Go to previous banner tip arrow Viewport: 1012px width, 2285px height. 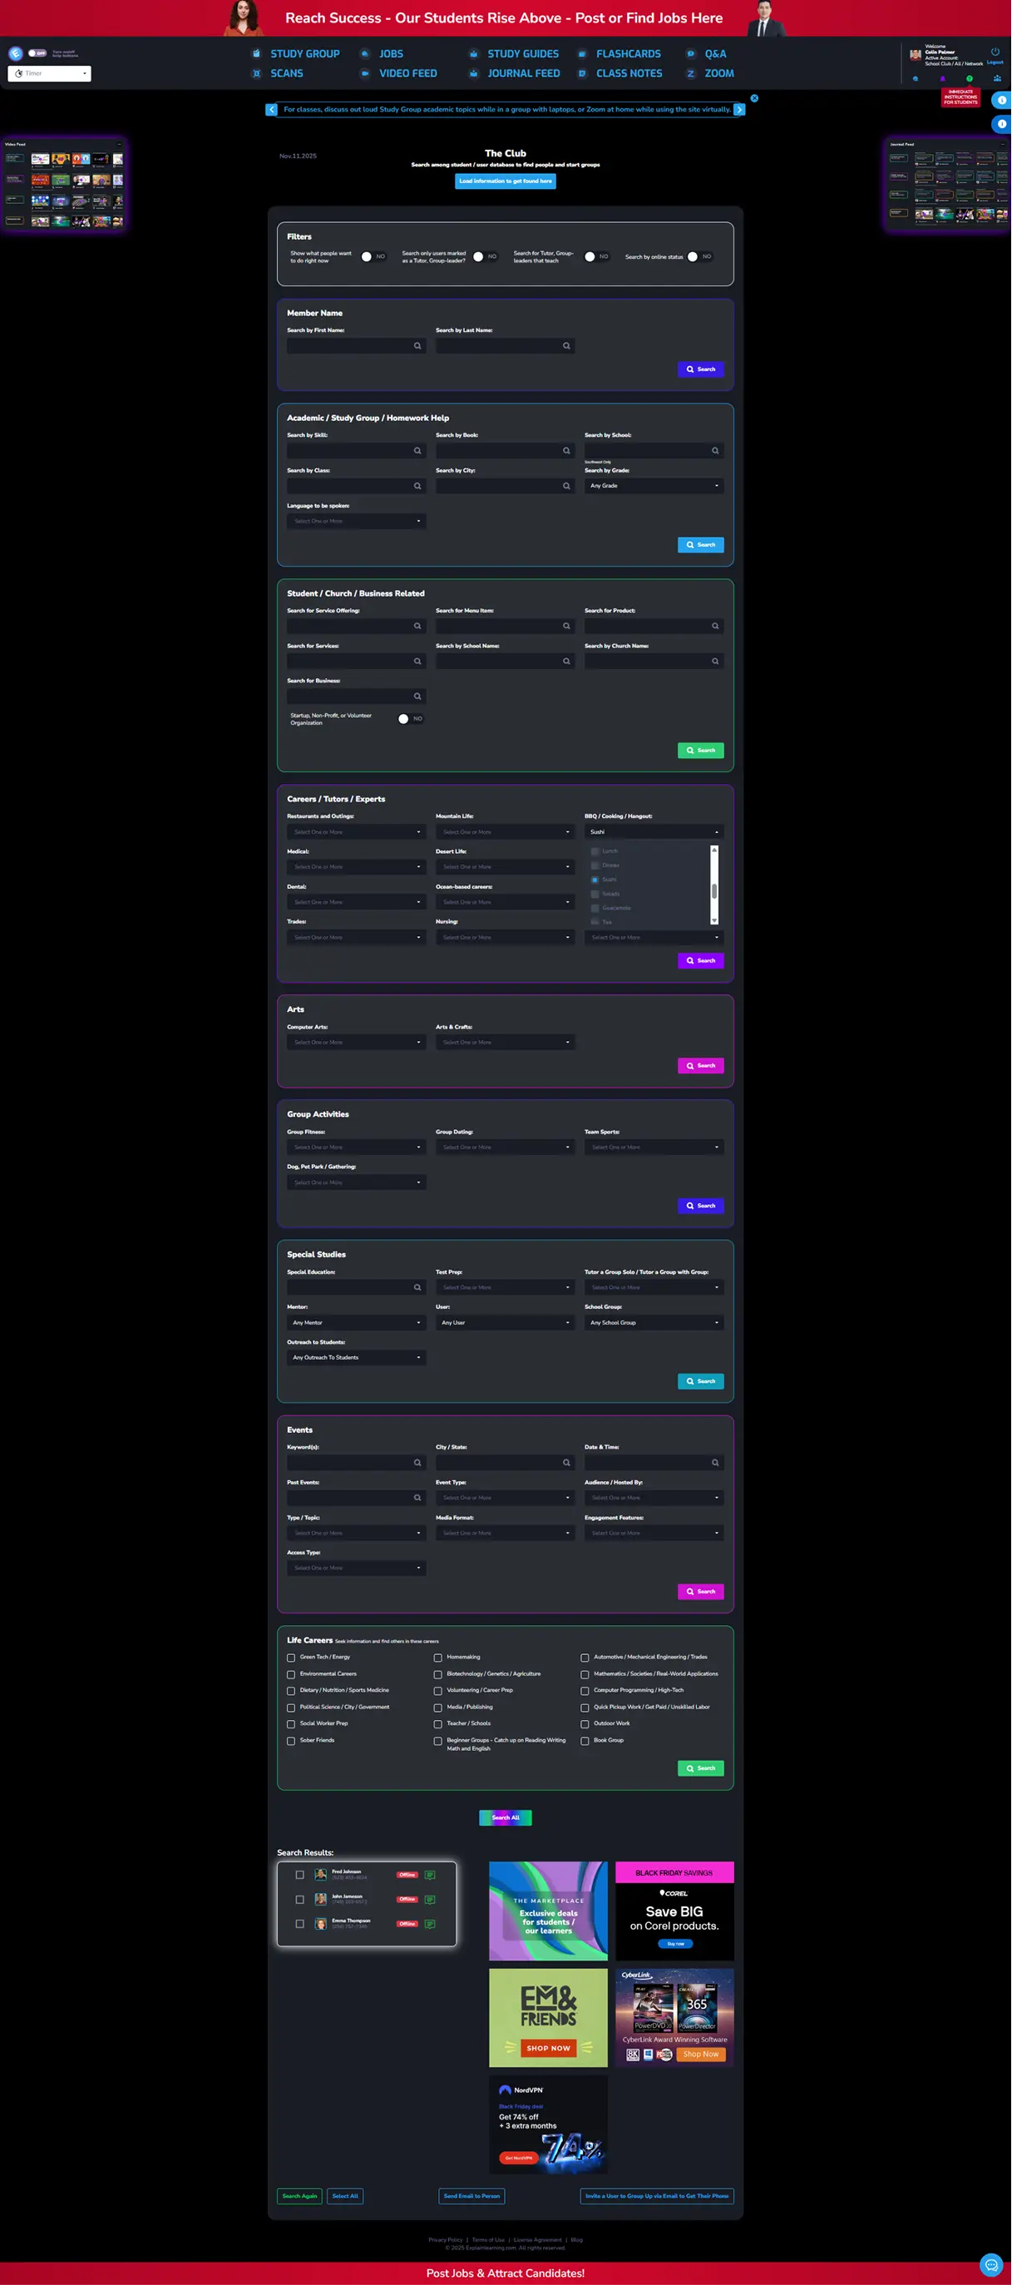272,110
